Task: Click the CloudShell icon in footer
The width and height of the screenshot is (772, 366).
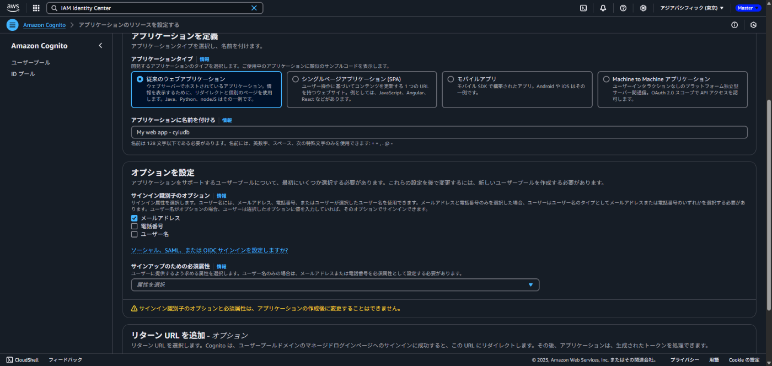Action: tap(10, 360)
